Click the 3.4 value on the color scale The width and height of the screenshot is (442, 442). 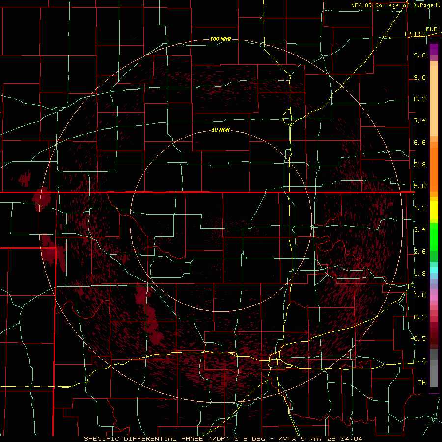420,230
